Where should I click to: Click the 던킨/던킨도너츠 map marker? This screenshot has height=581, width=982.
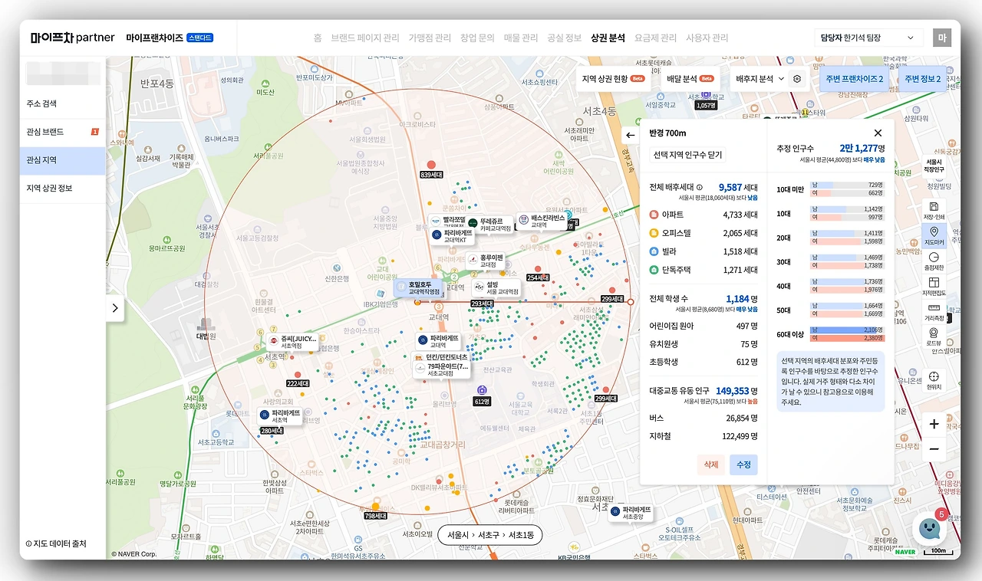(x=440, y=357)
